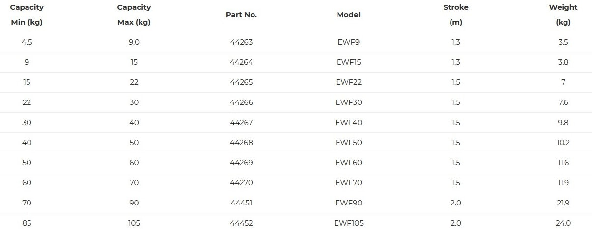592x229 pixels.
Task: Select part number 44269
Action: click(x=241, y=163)
